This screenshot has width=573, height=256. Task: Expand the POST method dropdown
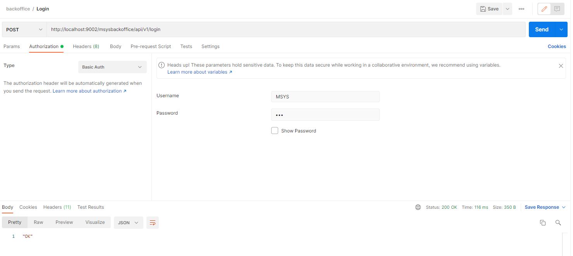click(24, 30)
